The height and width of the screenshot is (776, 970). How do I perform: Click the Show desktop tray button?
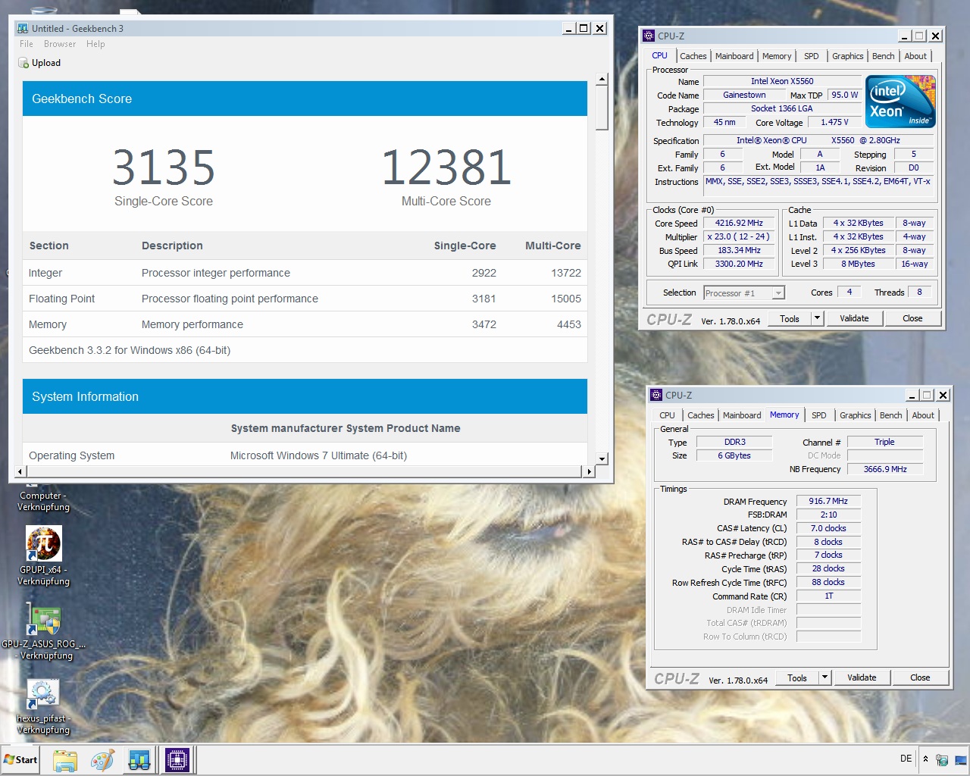coord(960,759)
